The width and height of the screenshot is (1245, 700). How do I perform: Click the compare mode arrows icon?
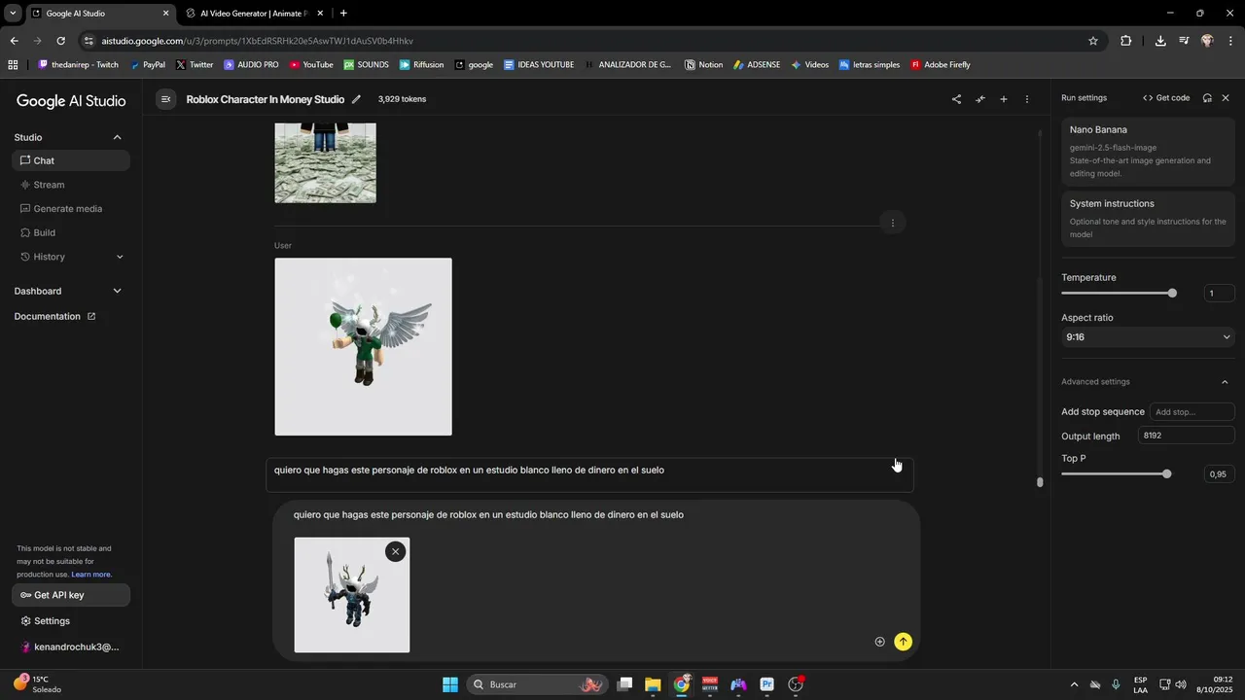980,99
